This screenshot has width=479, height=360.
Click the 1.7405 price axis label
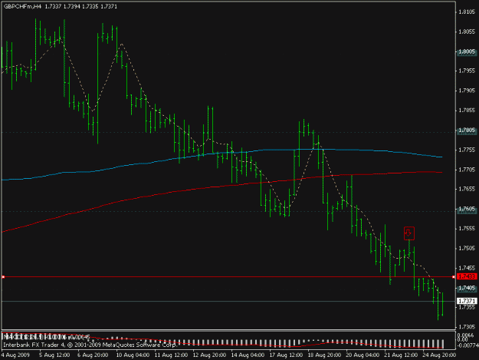[x=467, y=288]
